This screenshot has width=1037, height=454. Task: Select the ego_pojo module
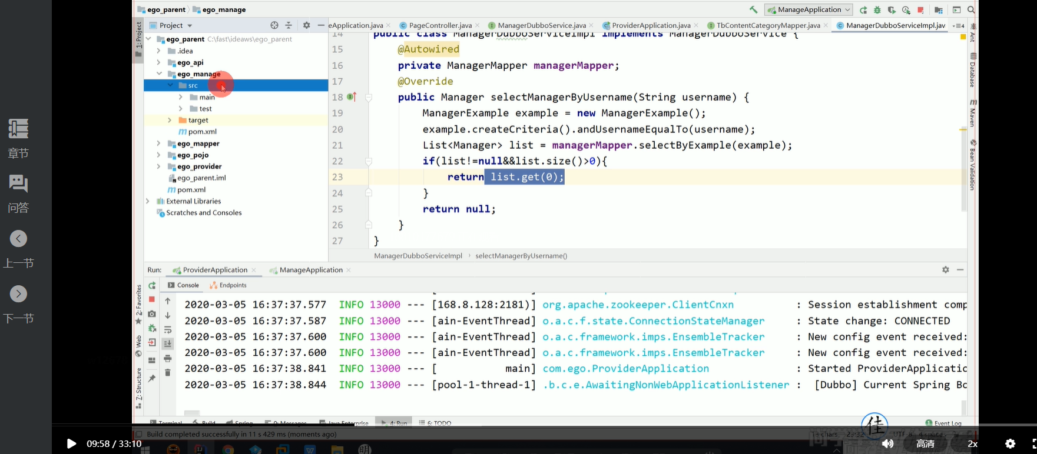click(188, 155)
